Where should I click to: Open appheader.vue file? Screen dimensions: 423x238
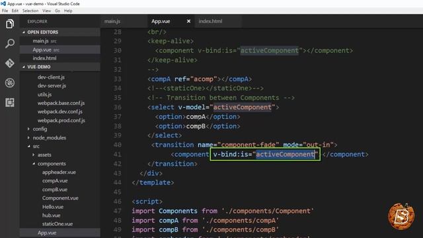[59, 172]
